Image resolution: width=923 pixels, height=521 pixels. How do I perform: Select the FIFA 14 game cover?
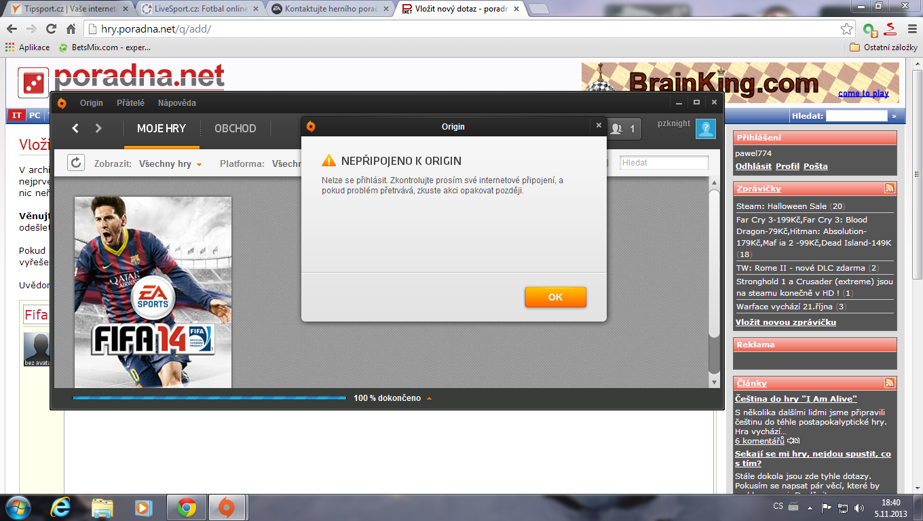[153, 292]
